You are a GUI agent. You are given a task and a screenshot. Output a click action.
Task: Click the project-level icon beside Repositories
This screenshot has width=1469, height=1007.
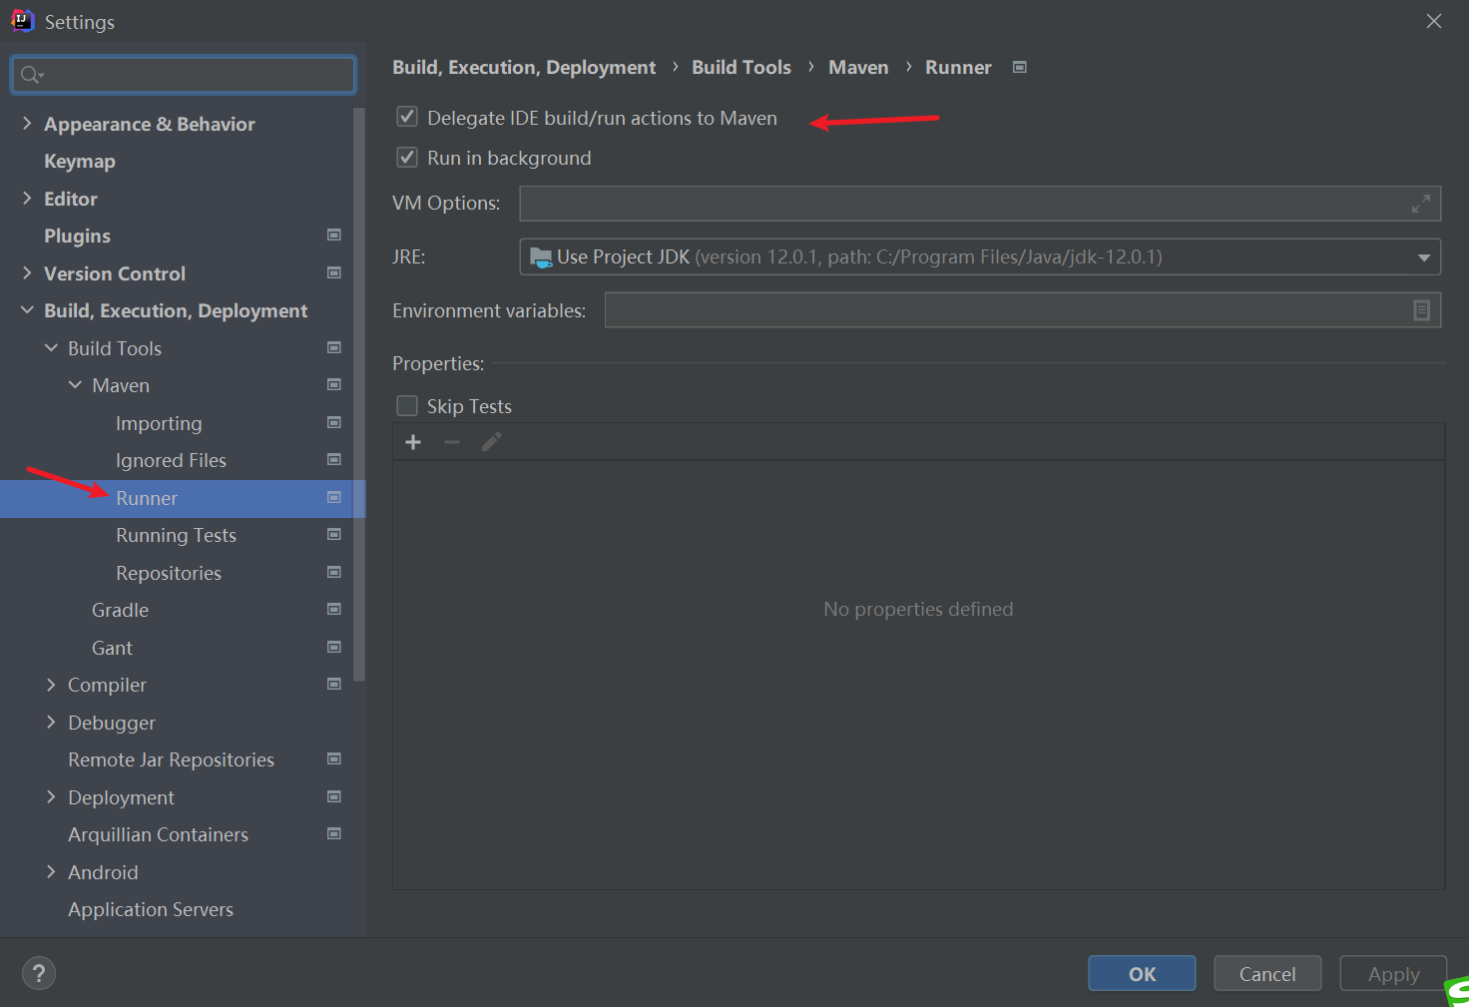(334, 572)
